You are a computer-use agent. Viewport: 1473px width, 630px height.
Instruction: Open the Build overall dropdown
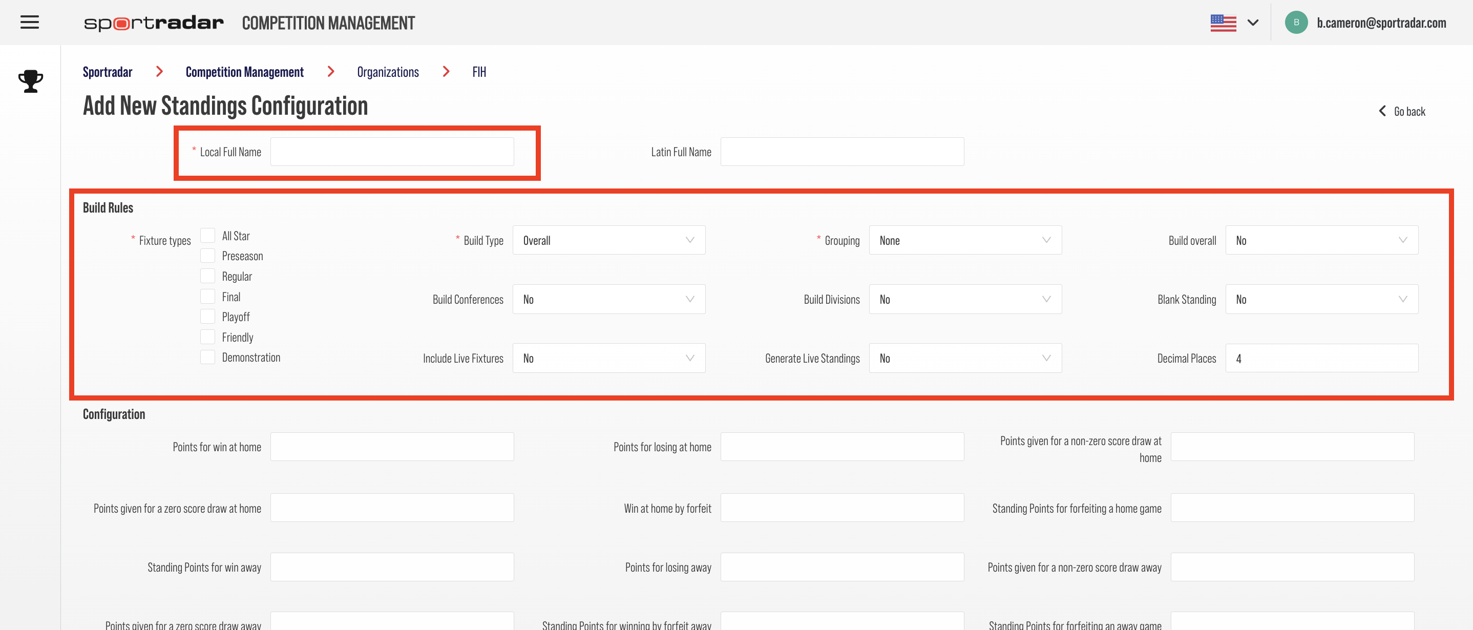[1321, 240]
